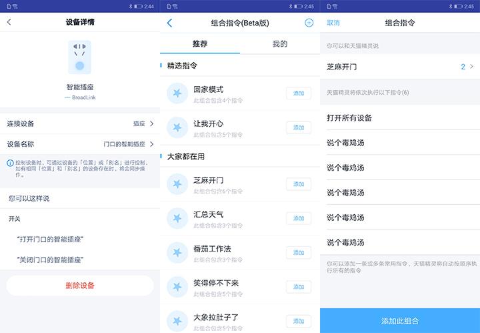Tap 添加此组合 button
Screen dimensions: 480x333
click(400, 321)
